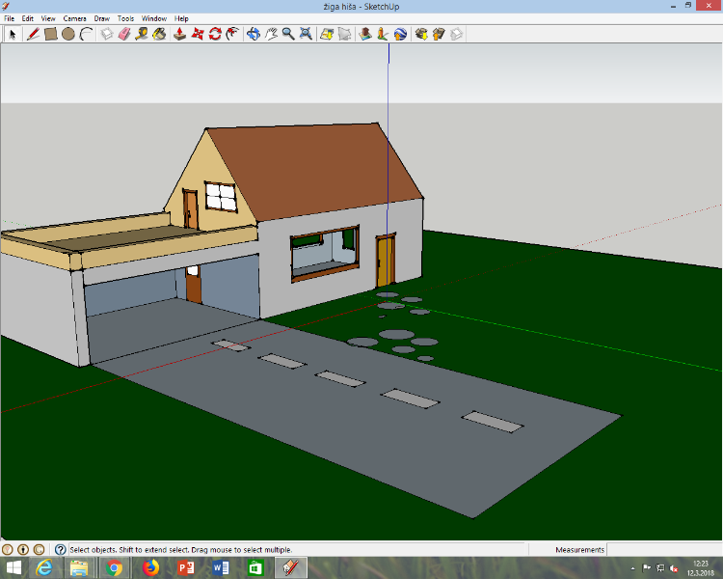Image resolution: width=723 pixels, height=579 pixels.
Task: Click the Zoom Extents tool
Action: coord(306,34)
